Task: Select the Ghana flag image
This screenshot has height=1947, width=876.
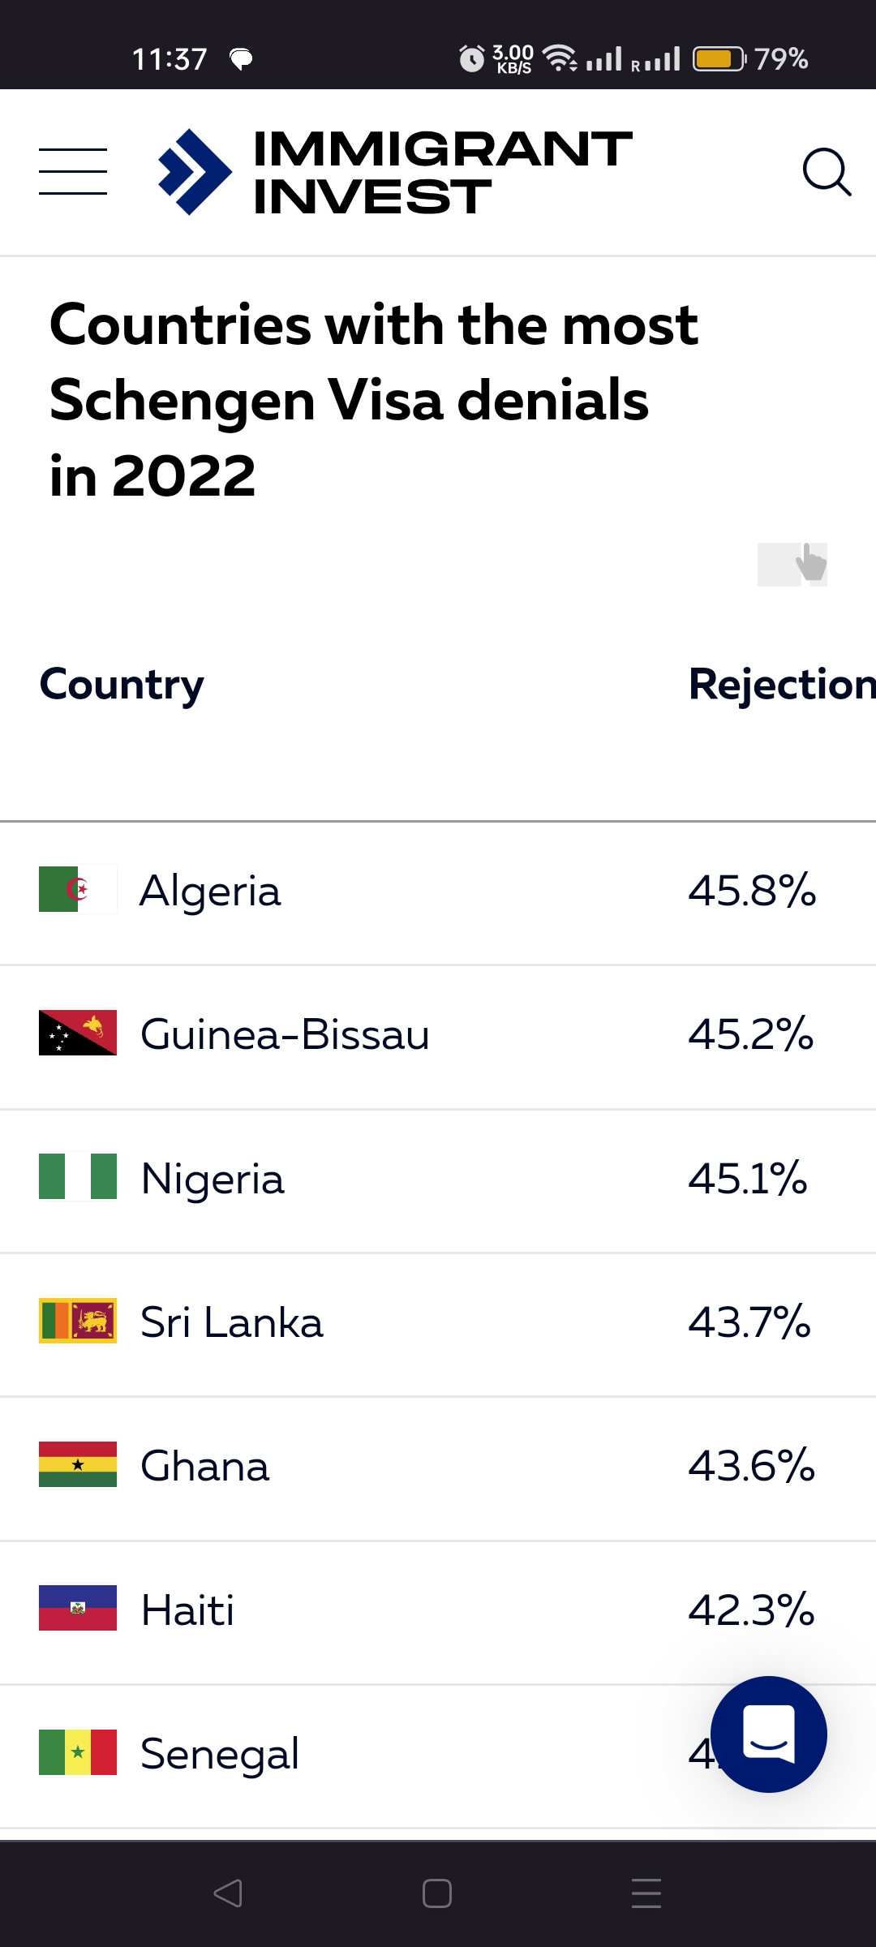Action: [78, 1464]
